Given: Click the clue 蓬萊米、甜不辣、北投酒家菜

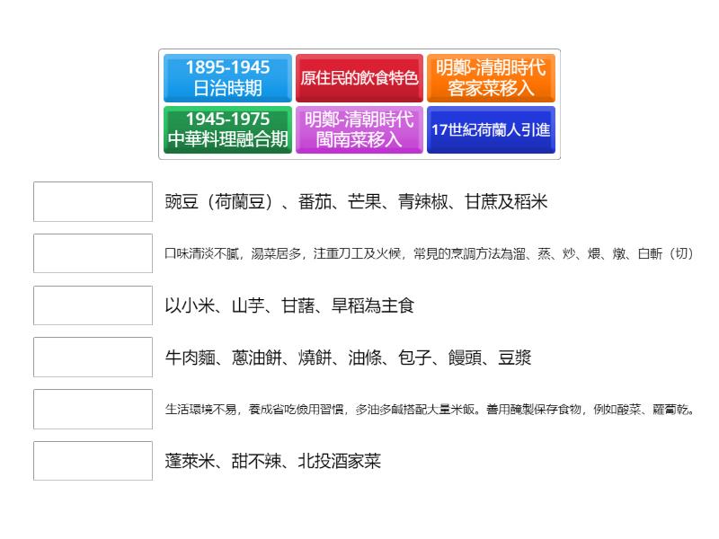Looking at the screenshot, I should (273, 461).
